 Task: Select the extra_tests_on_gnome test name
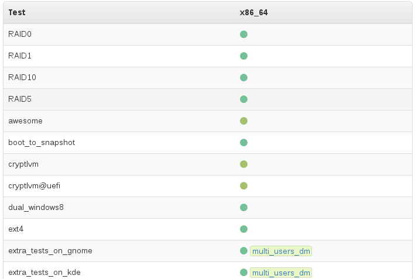click(50, 251)
